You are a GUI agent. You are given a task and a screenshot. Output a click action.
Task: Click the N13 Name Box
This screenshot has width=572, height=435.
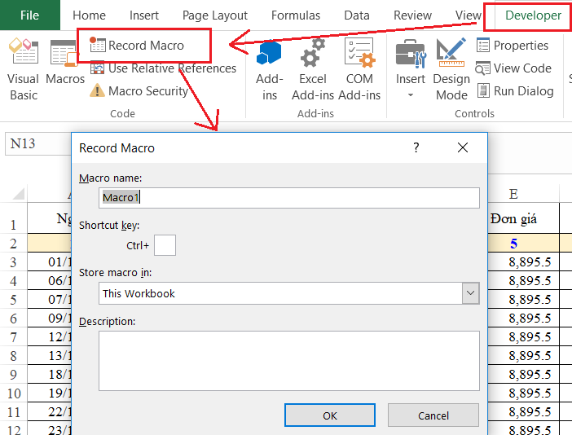pyautogui.click(x=38, y=143)
